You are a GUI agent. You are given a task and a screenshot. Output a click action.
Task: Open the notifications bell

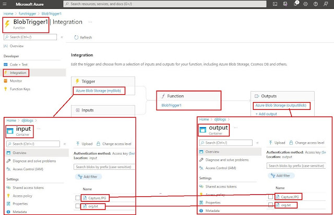296,4
